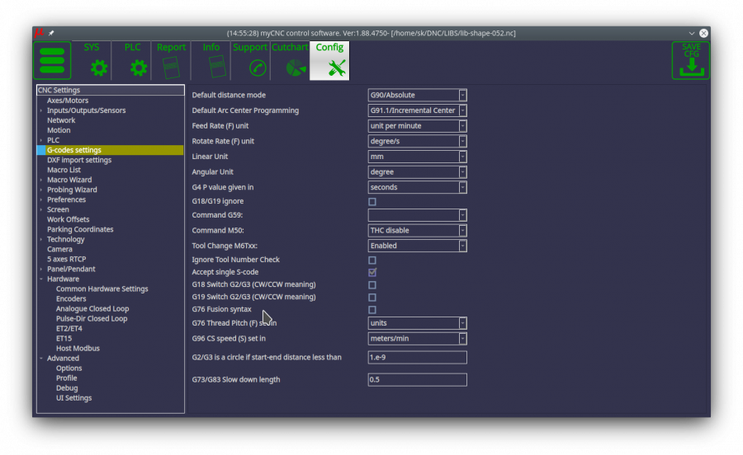The image size is (743, 455).
Task: Open the Command M50 THC disable dropdown
Action: tap(417, 231)
